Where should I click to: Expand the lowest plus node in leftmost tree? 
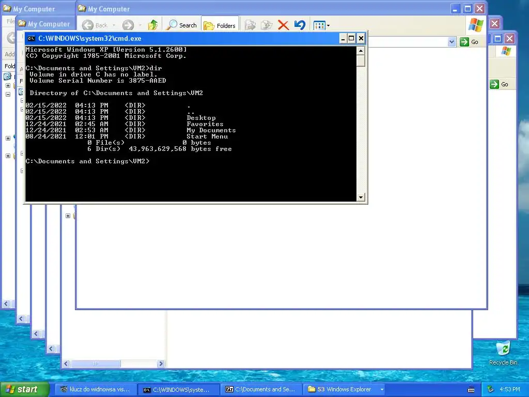(8, 156)
